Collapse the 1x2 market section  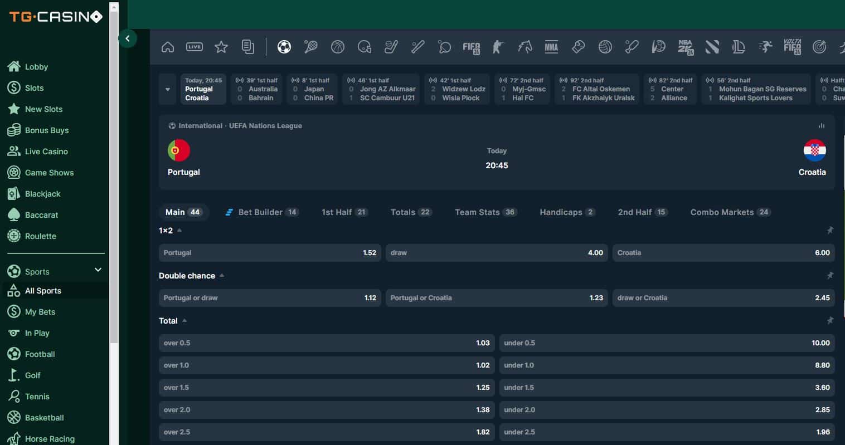pyautogui.click(x=179, y=230)
